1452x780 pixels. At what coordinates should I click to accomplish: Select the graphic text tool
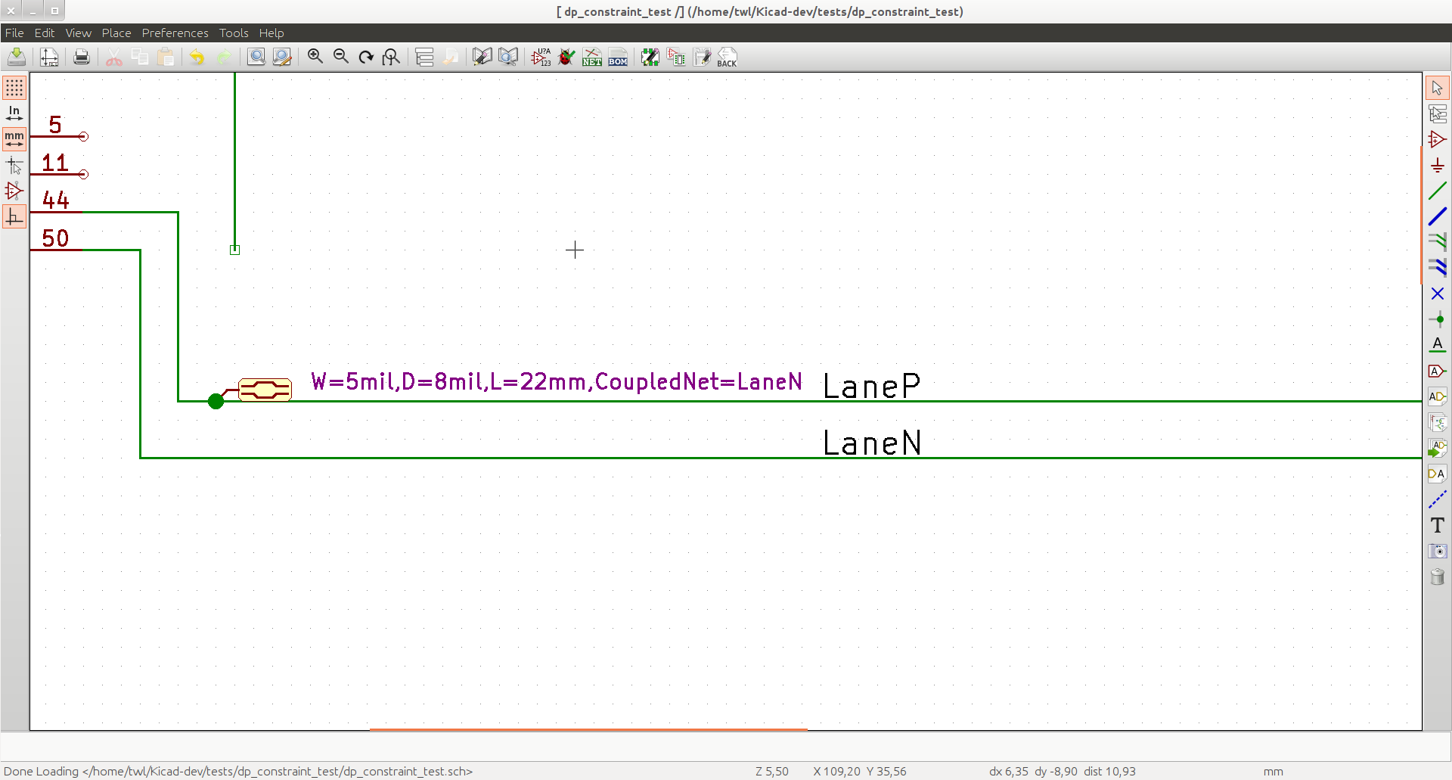point(1438,525)
